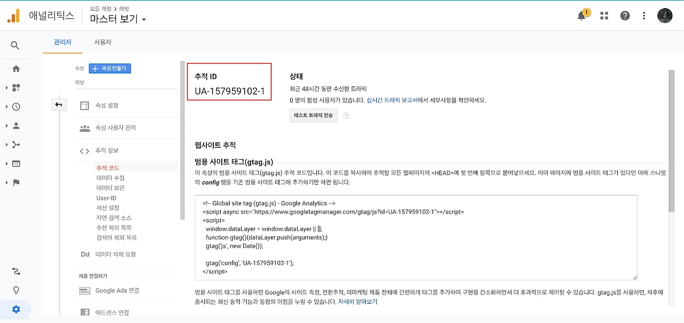Open Audience person icon in sidebar
Screen dimensions: 684x323
16,125
